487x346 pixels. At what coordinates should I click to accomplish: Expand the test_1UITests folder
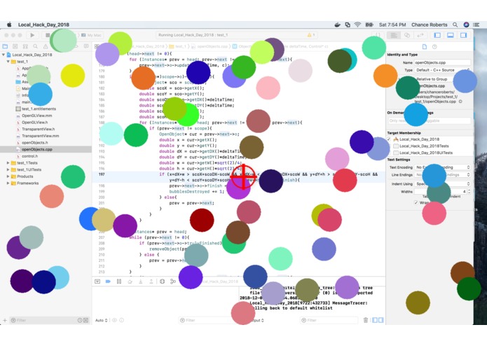coord(8,169)
